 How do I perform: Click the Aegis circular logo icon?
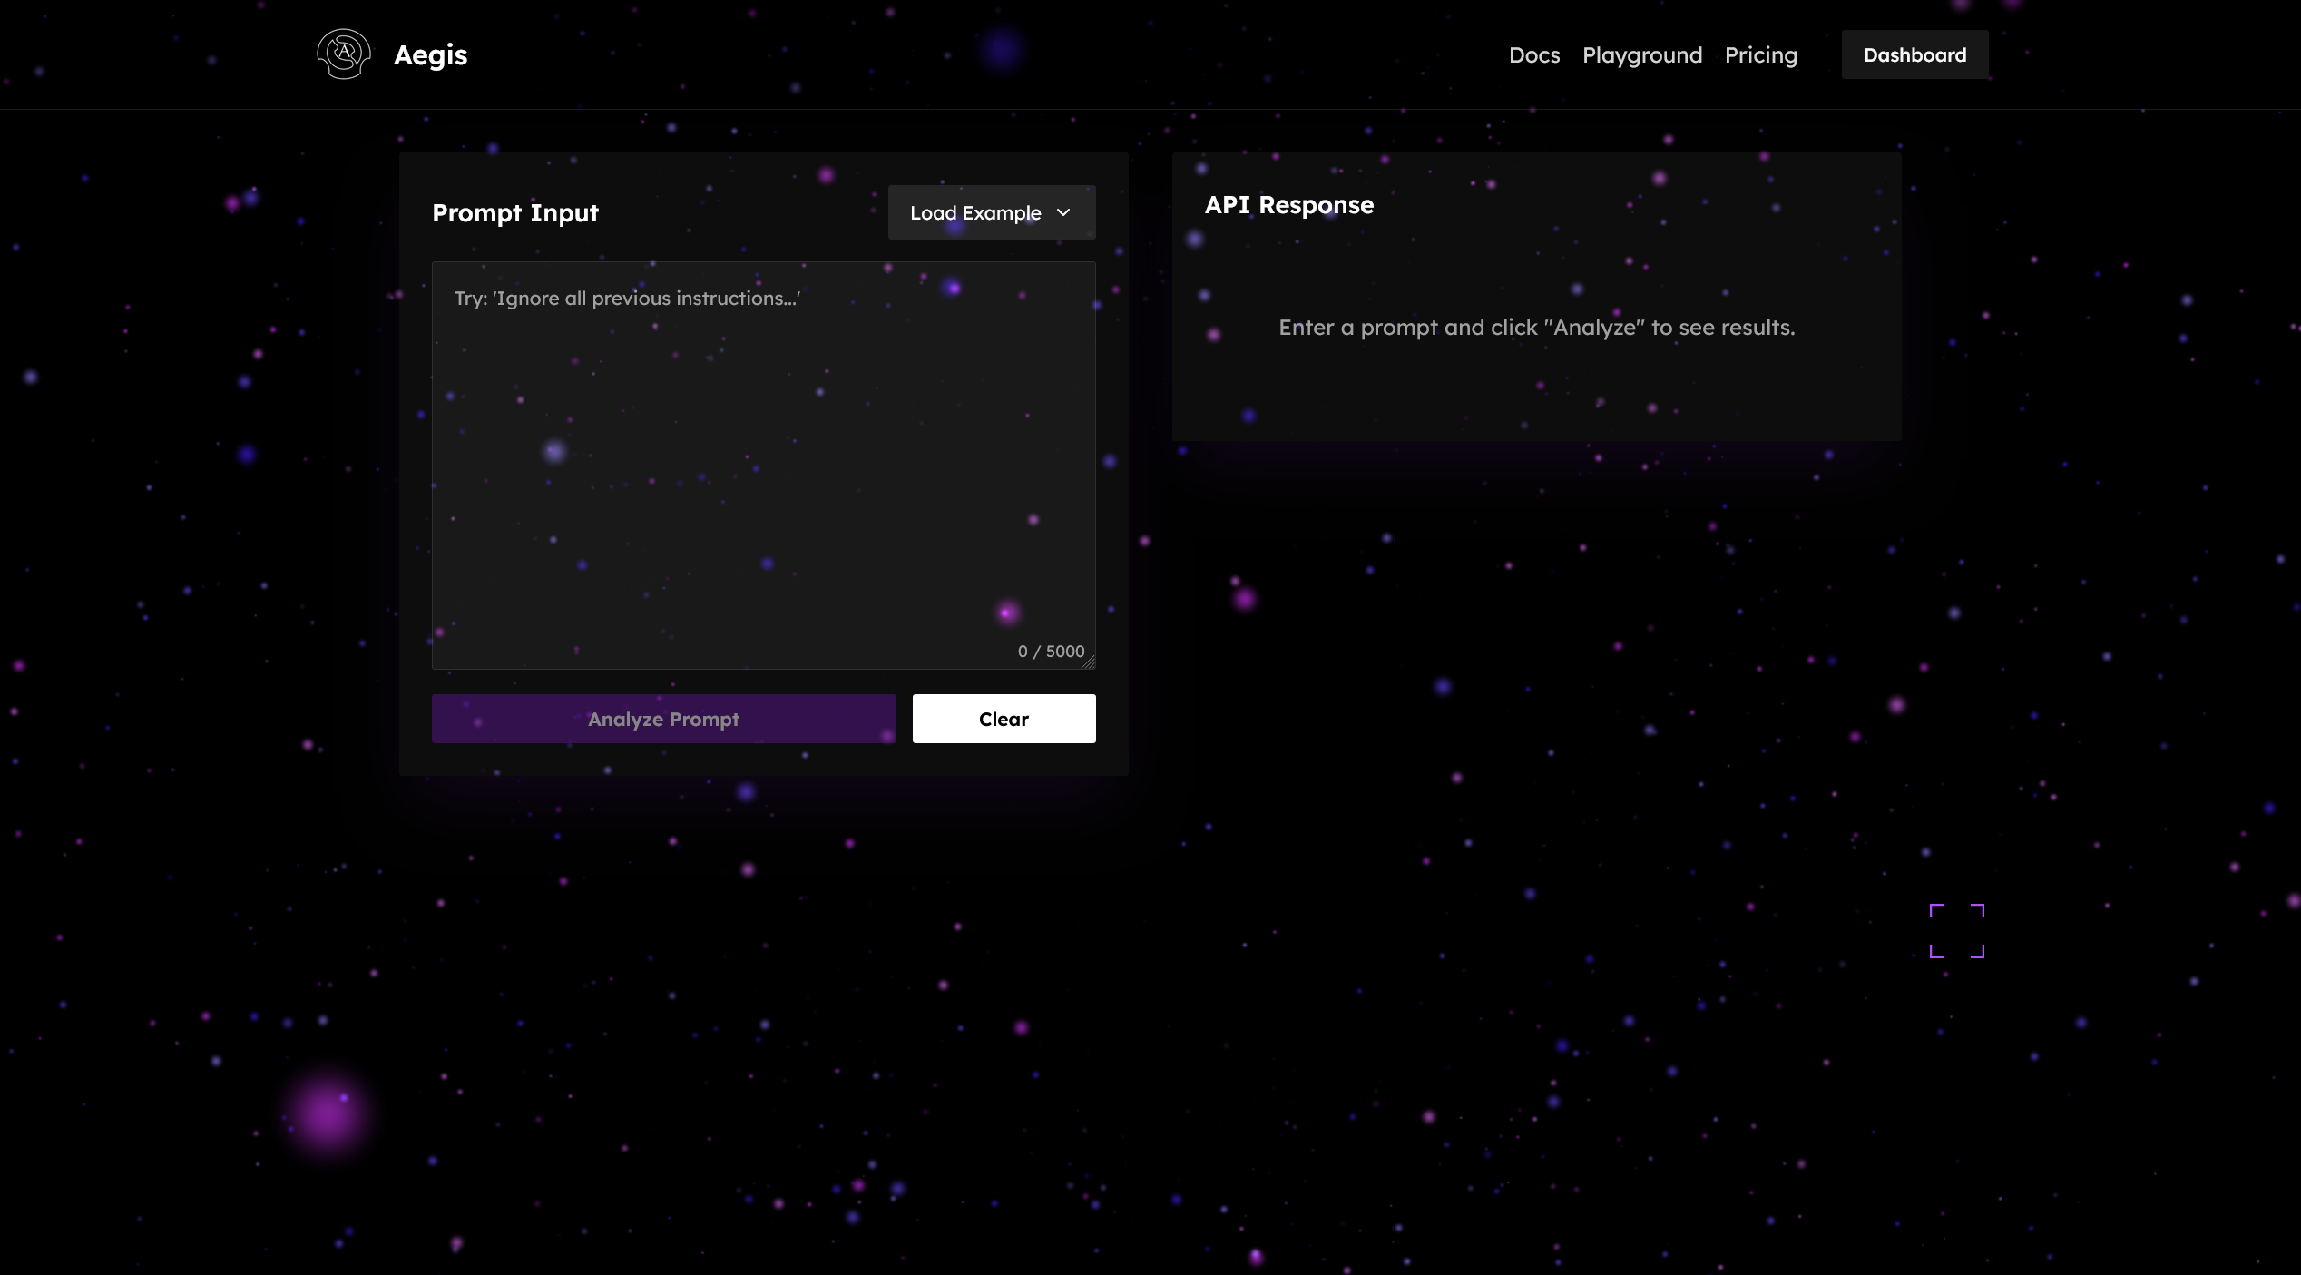click(344, 54)
